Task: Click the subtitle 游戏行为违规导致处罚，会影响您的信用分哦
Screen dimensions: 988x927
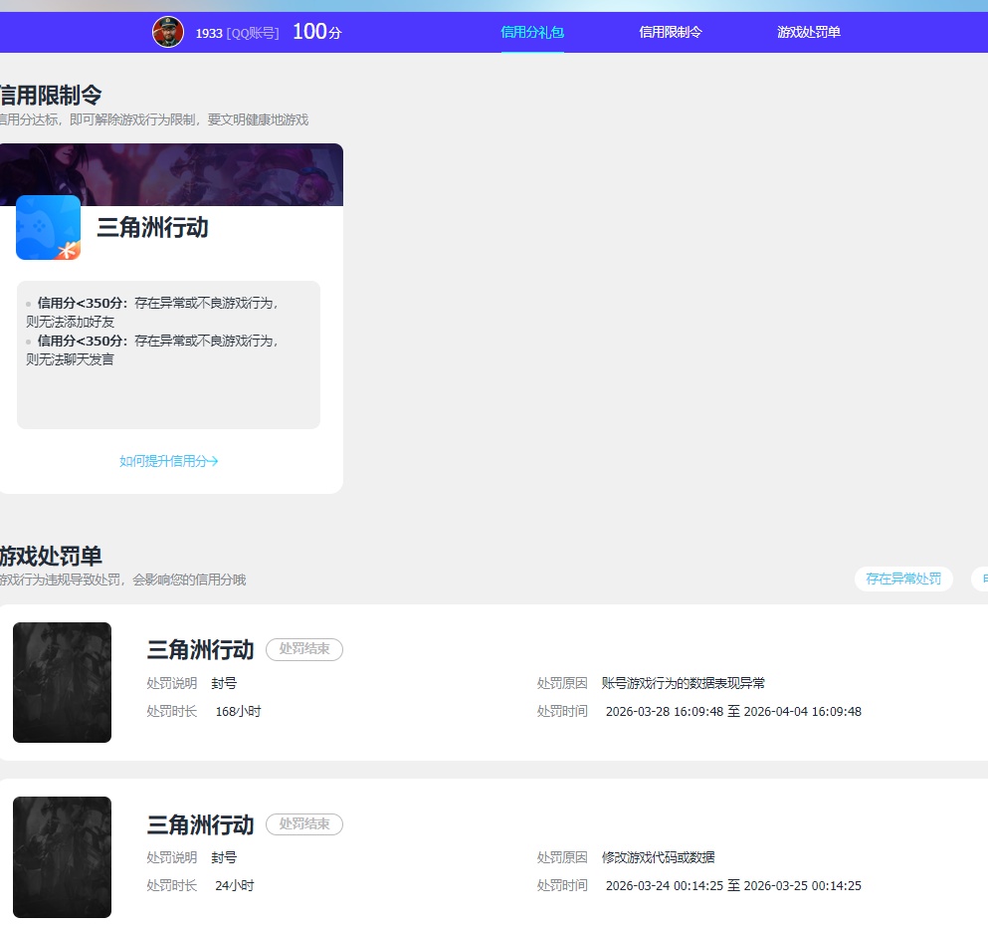Action: click(122, 579)
